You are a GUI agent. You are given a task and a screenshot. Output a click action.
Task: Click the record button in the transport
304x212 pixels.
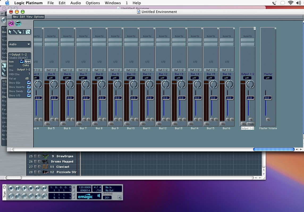click(11, 188)
